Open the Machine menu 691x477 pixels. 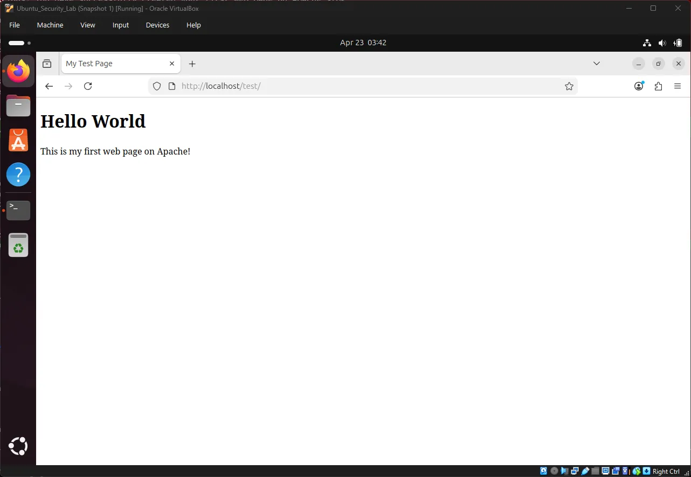(x=50, y=25)
